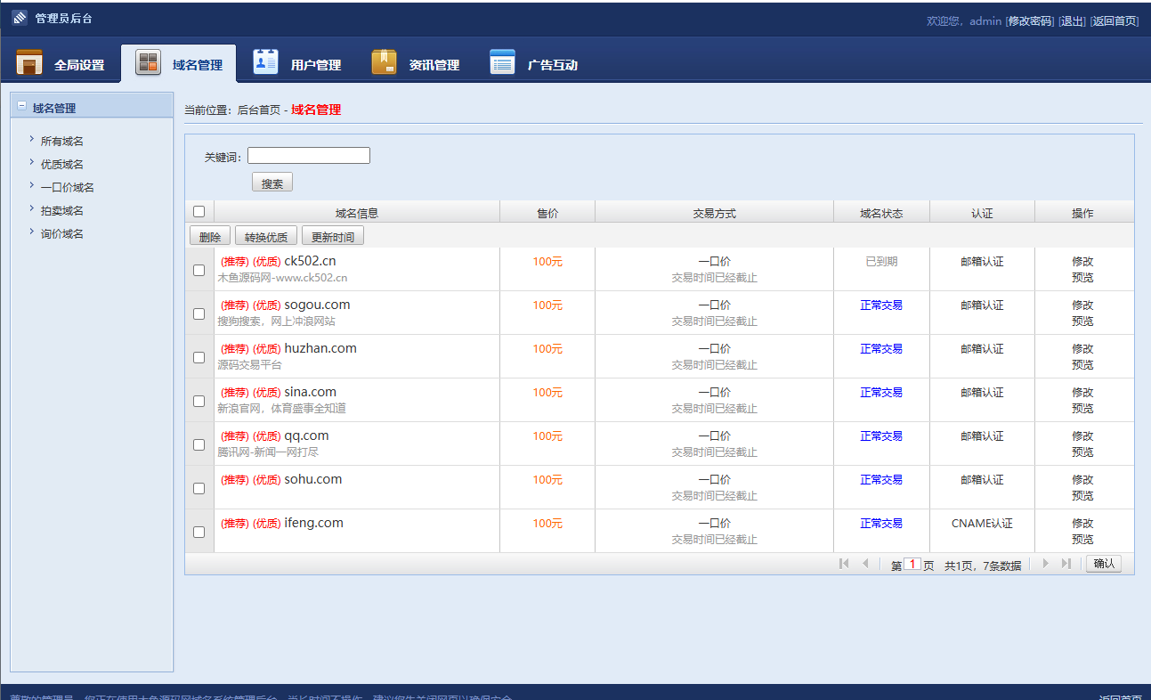The width and height of the screenshot is (1151, 700).
Task: Click the 删除 button
Action: pyautogui.click(x=210, y=237)
